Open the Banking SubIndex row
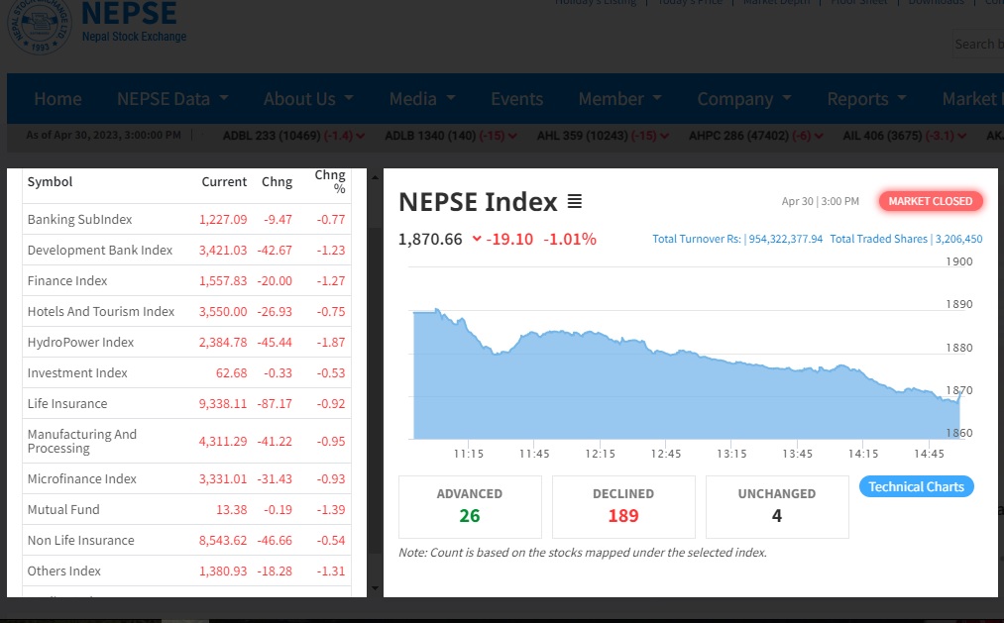1004x623 pixels. 186,220
